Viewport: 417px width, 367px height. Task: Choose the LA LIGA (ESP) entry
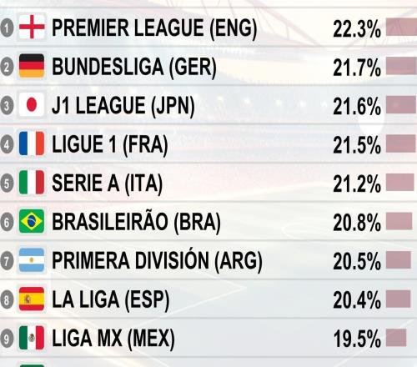[111, 300]
